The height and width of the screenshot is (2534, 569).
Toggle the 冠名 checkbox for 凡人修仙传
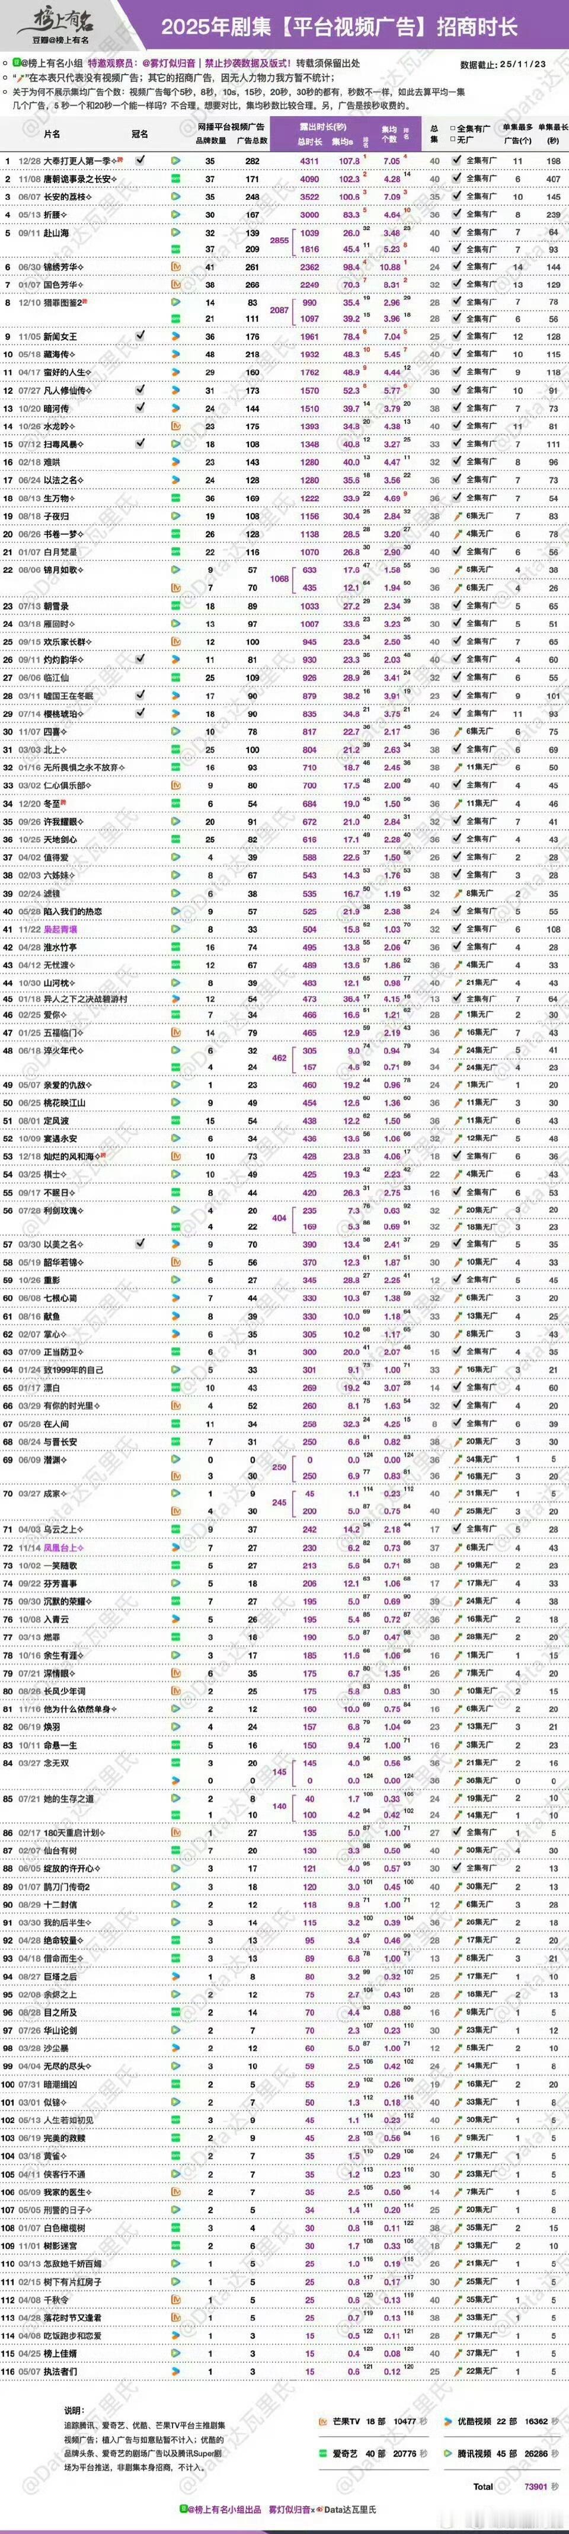tap(140, 390)
